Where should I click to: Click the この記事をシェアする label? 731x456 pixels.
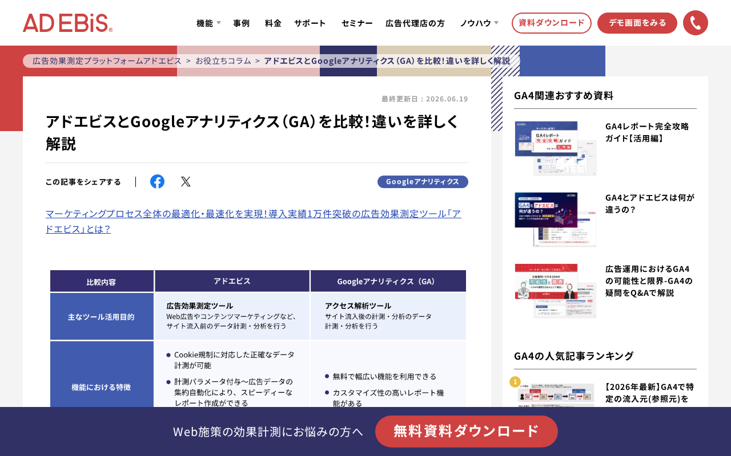83,182
